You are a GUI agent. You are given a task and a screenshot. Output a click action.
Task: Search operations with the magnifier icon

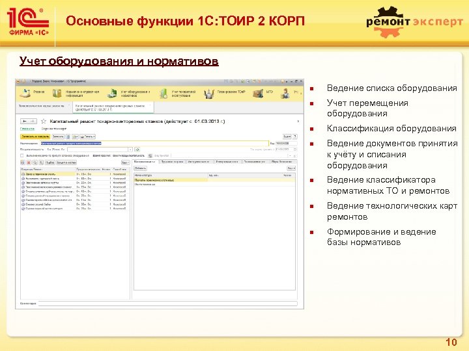point(35,162)
